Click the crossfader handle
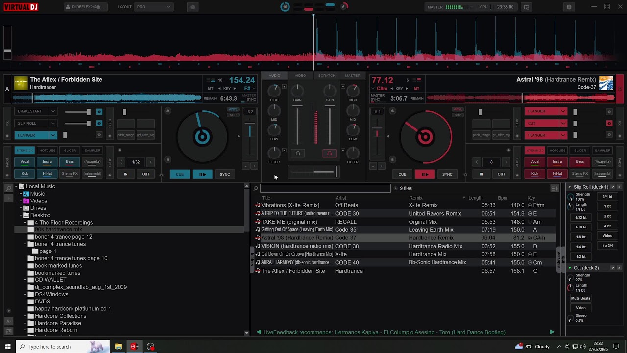 pos(336,172)
